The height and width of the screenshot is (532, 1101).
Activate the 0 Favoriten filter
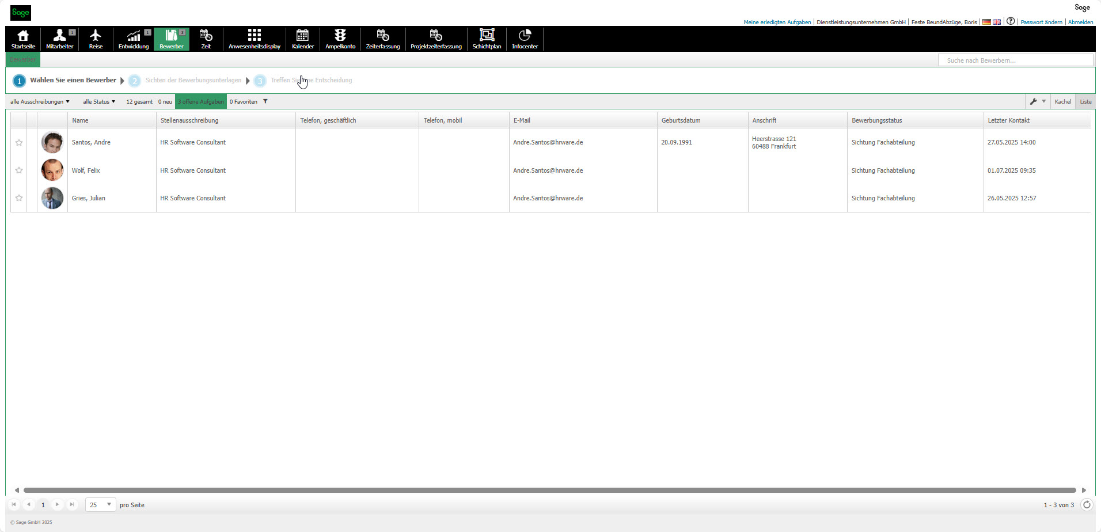243,101
